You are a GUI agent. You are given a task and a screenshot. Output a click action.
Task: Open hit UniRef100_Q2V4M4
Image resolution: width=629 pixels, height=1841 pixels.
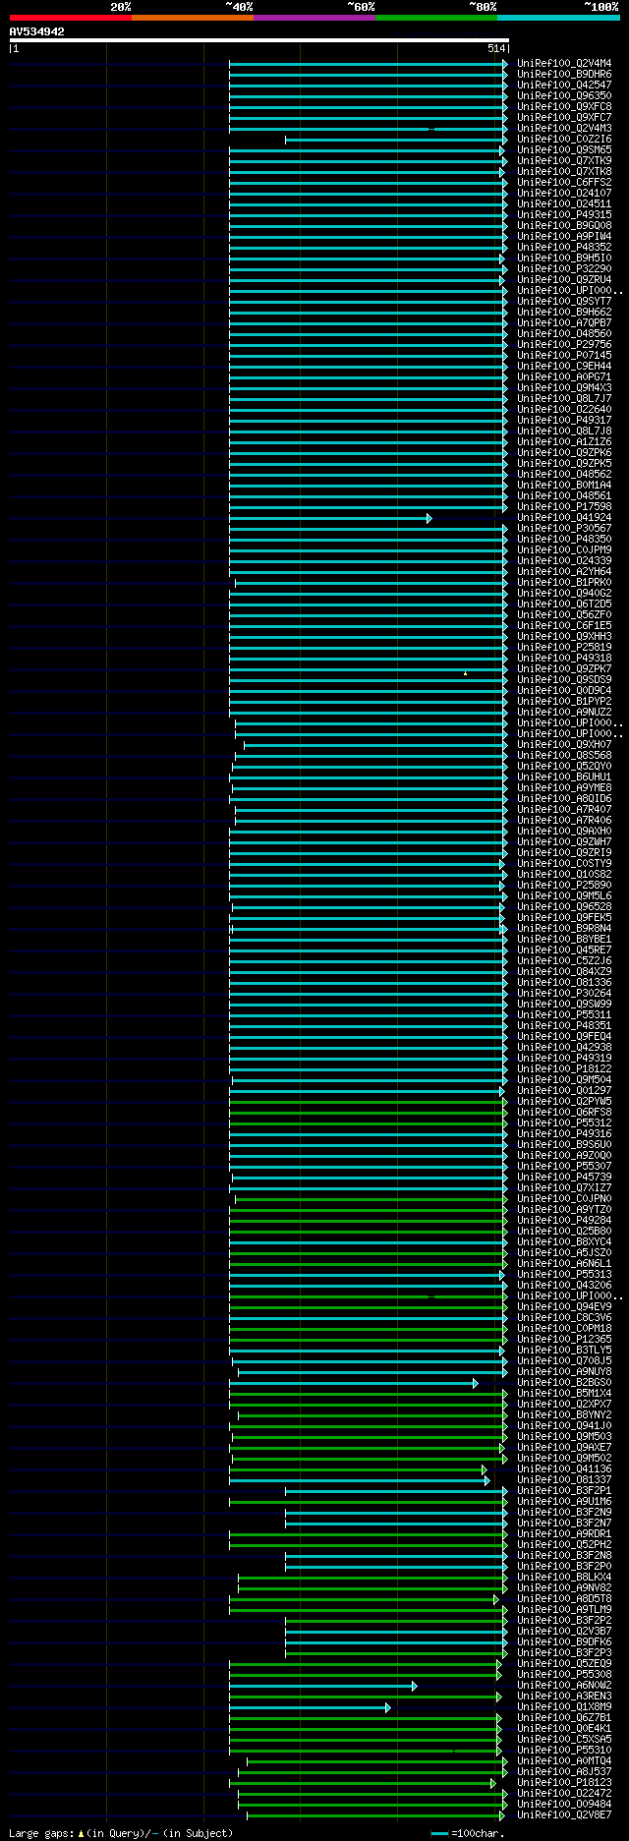pos(564,64)
